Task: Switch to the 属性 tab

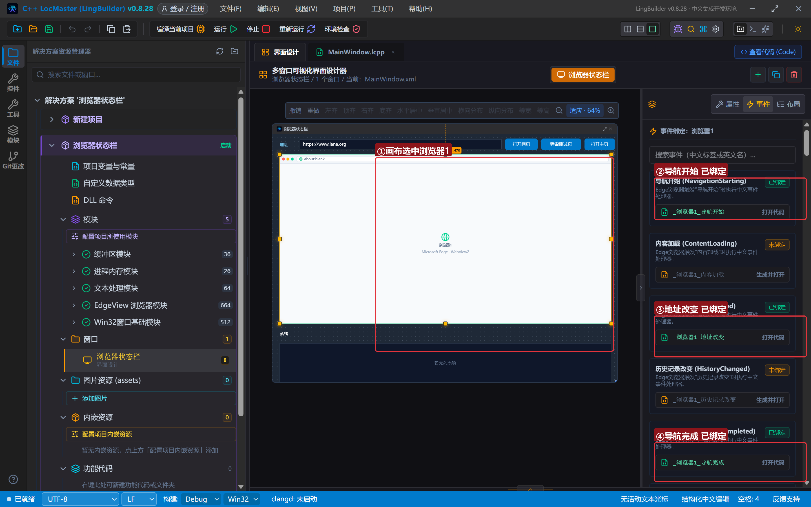Action: coord(728,104)
